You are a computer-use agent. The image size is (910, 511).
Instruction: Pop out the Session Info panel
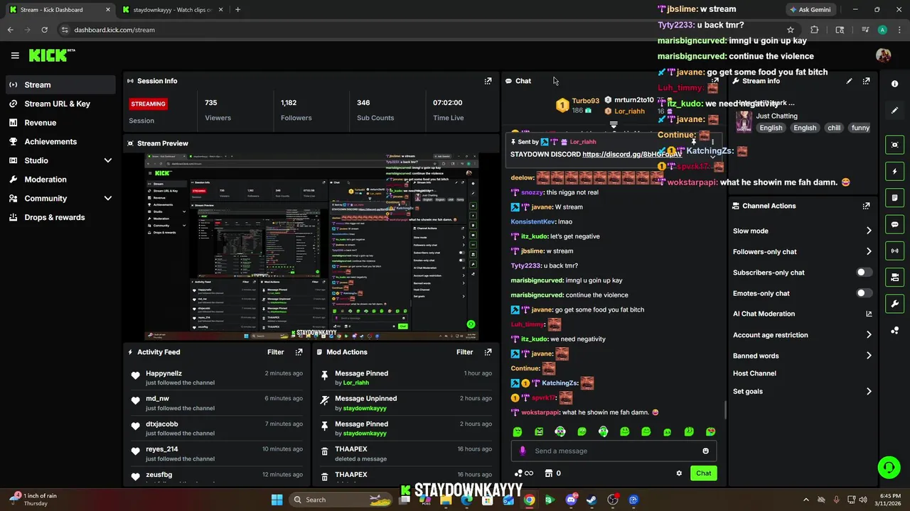[488, 81]
